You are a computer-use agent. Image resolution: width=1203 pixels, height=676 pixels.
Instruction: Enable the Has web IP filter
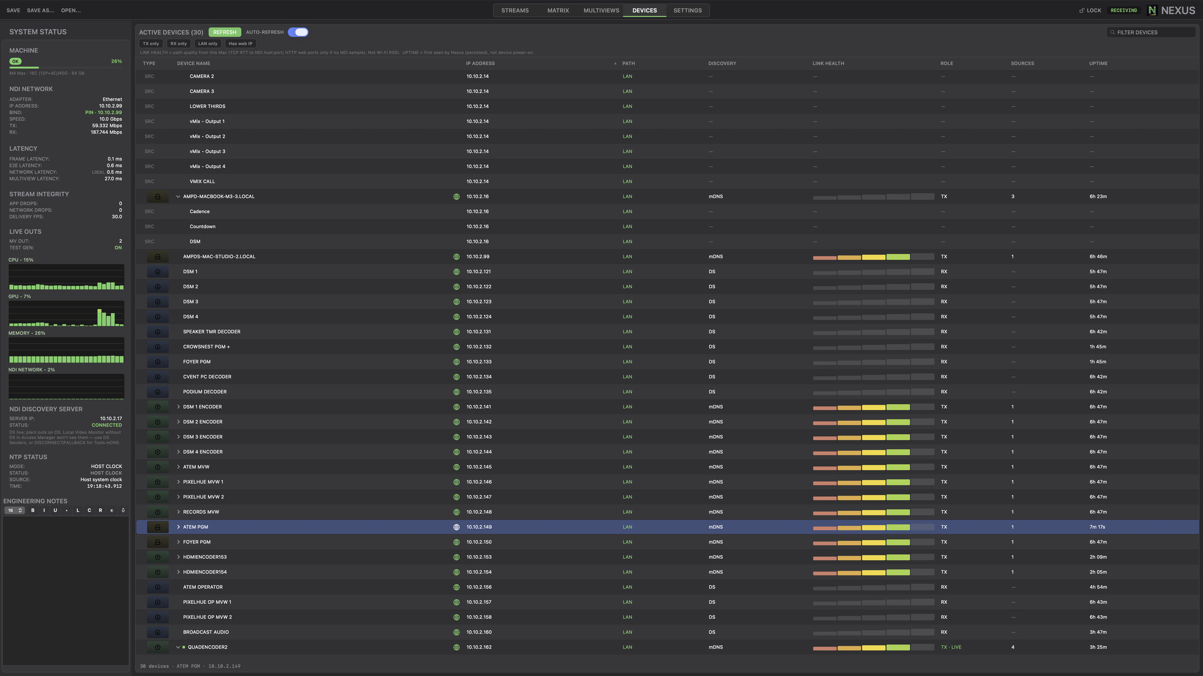(241, 44)
